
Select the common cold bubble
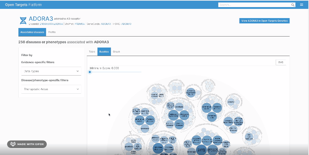pos(212,117)
